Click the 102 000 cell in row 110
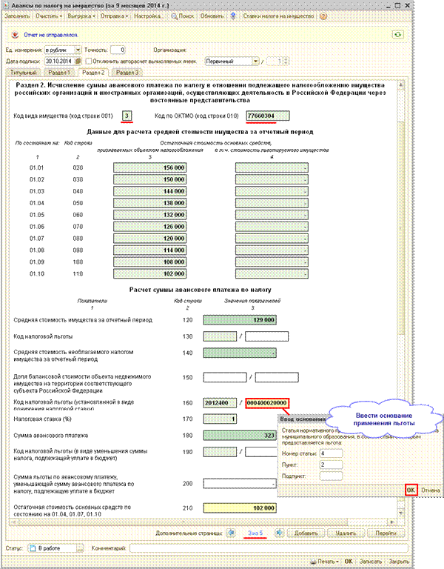Viewport: 444px width, 569px height. [149, 273]
